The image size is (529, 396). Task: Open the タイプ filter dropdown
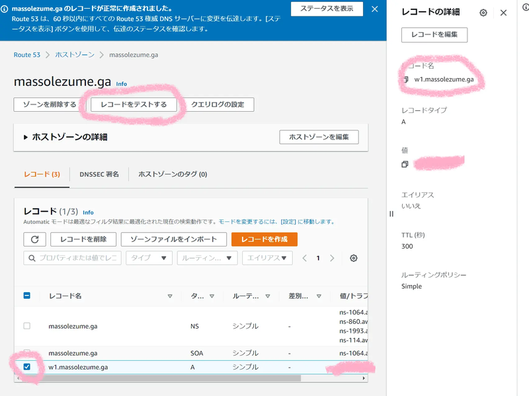point(149,258)
